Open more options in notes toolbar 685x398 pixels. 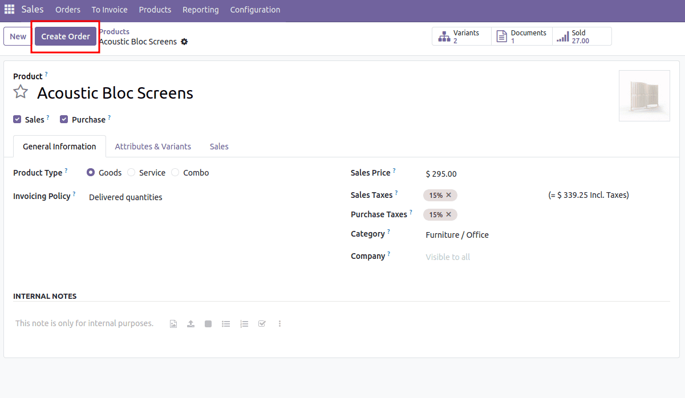point(279,324)
